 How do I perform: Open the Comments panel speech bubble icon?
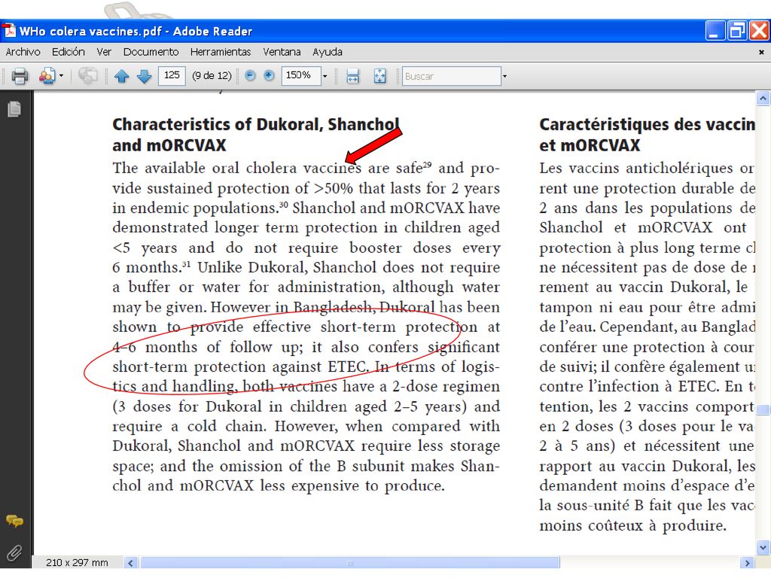(14, 521)
